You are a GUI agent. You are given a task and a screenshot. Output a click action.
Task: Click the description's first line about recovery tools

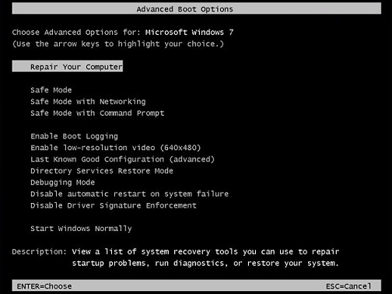click(x=205, y=252)
